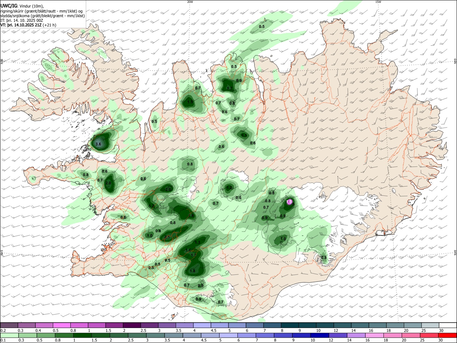Viewport: 457px width, 343px height.
Task: Click the 20W longitude label
Action: click(190, 2)
